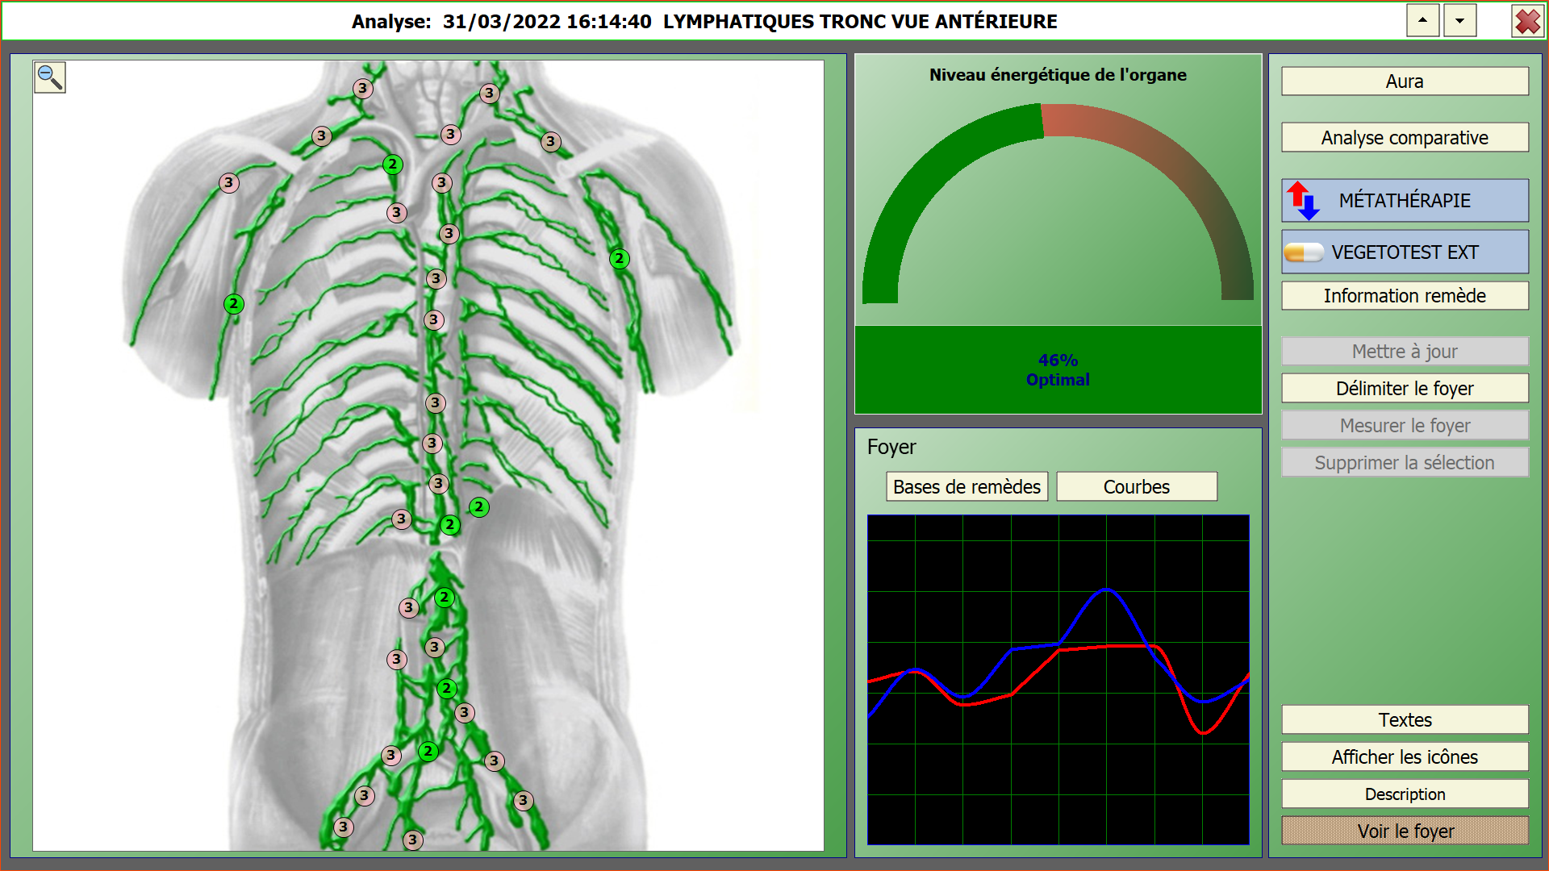Click pink marker 3 on left shoulder

tap(229, 183)
